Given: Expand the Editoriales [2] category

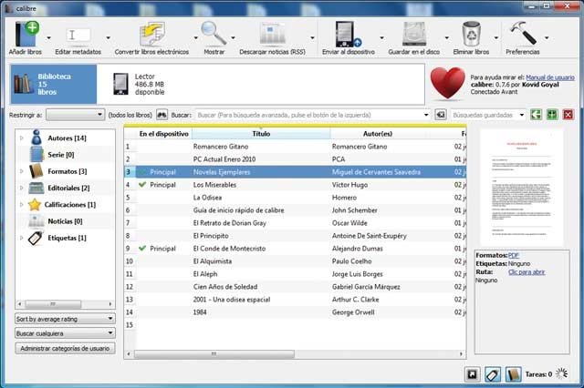Looking at the screenshot, I should click(21, 188).
